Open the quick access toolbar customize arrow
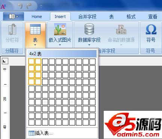This screenshot has height=139, width=162. coord(41,6)
